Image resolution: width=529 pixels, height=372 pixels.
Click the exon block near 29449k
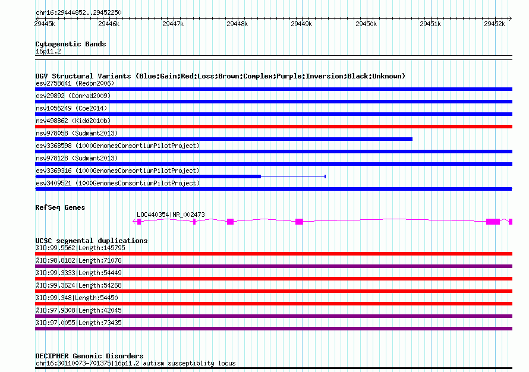click(299, 222)
